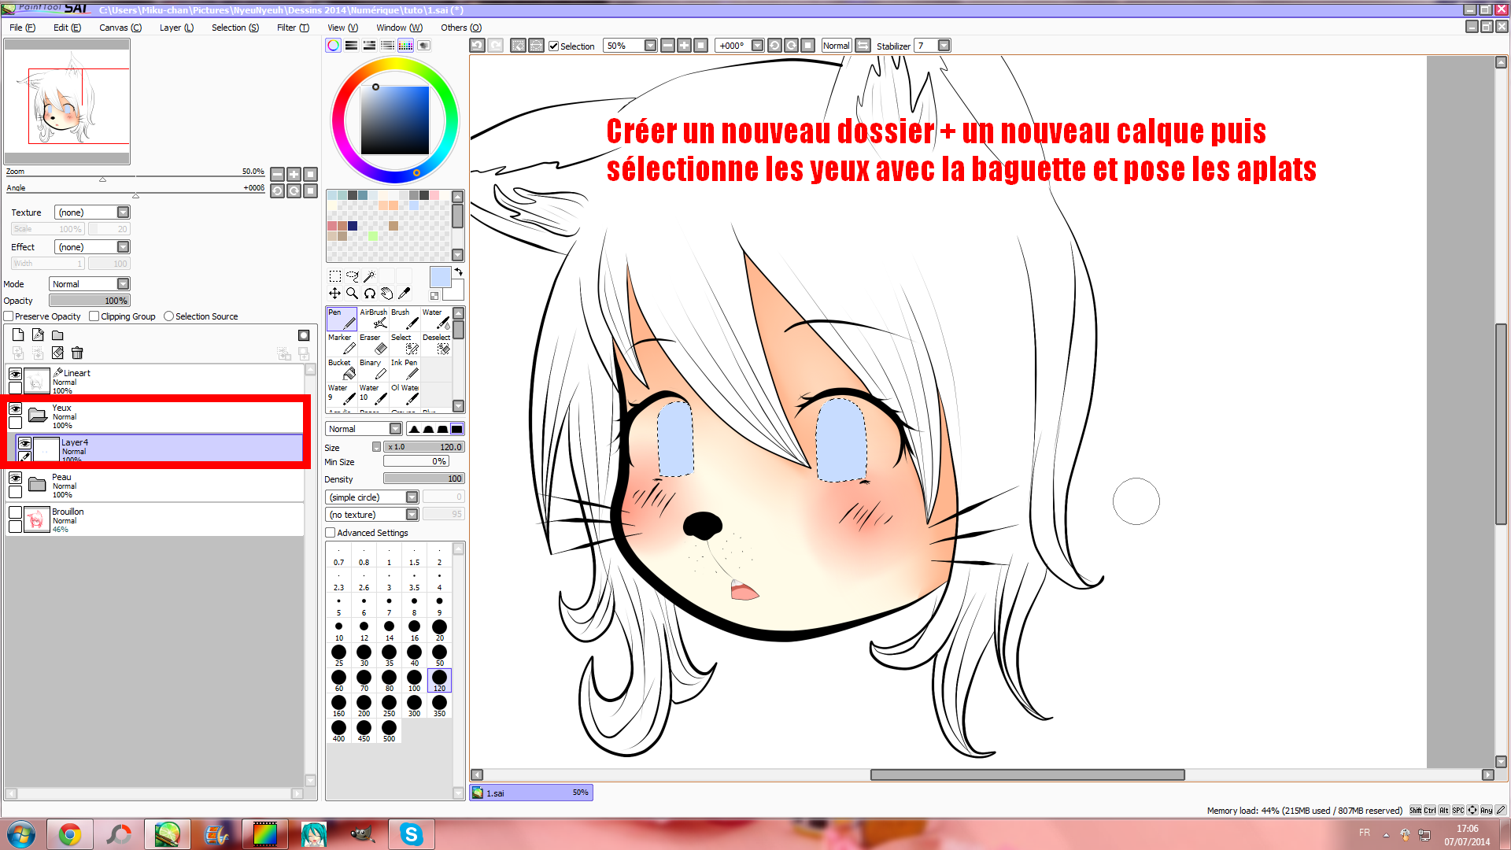Select the Magic Wand tool
The height and width of the screenshot is (850, 1511).
[x=369, y=276]
